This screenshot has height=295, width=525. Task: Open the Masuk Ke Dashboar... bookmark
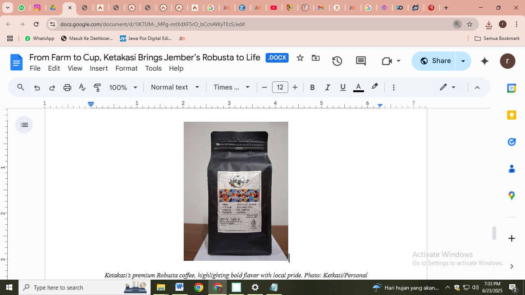click(x=87, y=38)
